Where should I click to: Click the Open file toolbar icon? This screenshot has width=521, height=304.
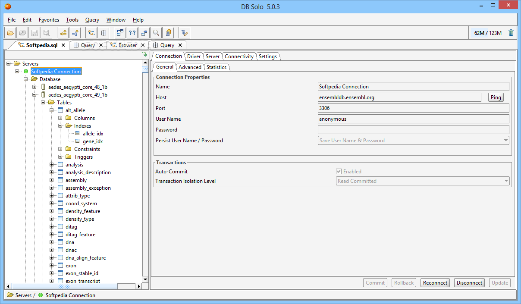[x=11, y=33]
